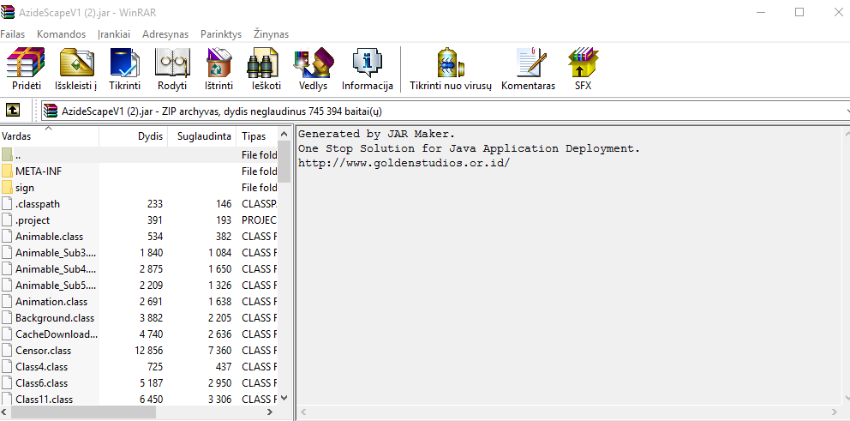Click the Ištrinti (Delete) toolbar icon
The width and height of the screenshot is (850, 421).
click(x=219, y=62)
